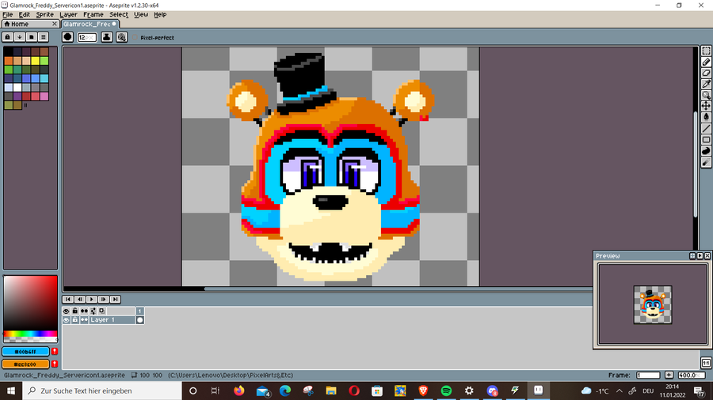Close the Home tab
This screenshot has width=713, height=400.
pyautogui.click(x=55, y=24)
